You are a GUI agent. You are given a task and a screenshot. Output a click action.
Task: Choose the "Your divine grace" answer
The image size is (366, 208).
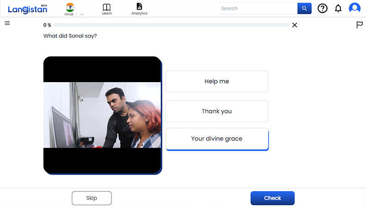click(216, 139)
